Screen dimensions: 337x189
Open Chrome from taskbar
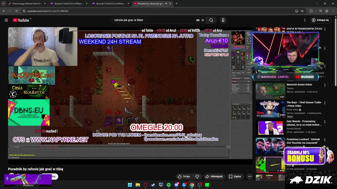192,185
